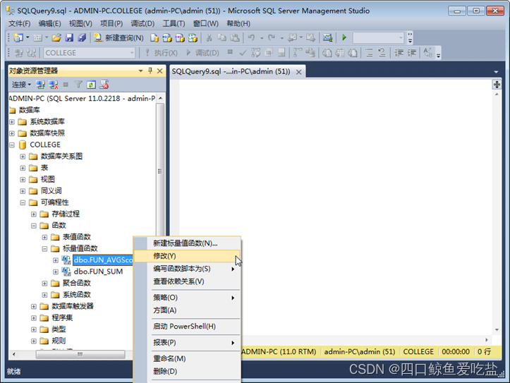
Task: Click the Cut (scissors) toolbar icon
Action: click(x=209, y=37)
